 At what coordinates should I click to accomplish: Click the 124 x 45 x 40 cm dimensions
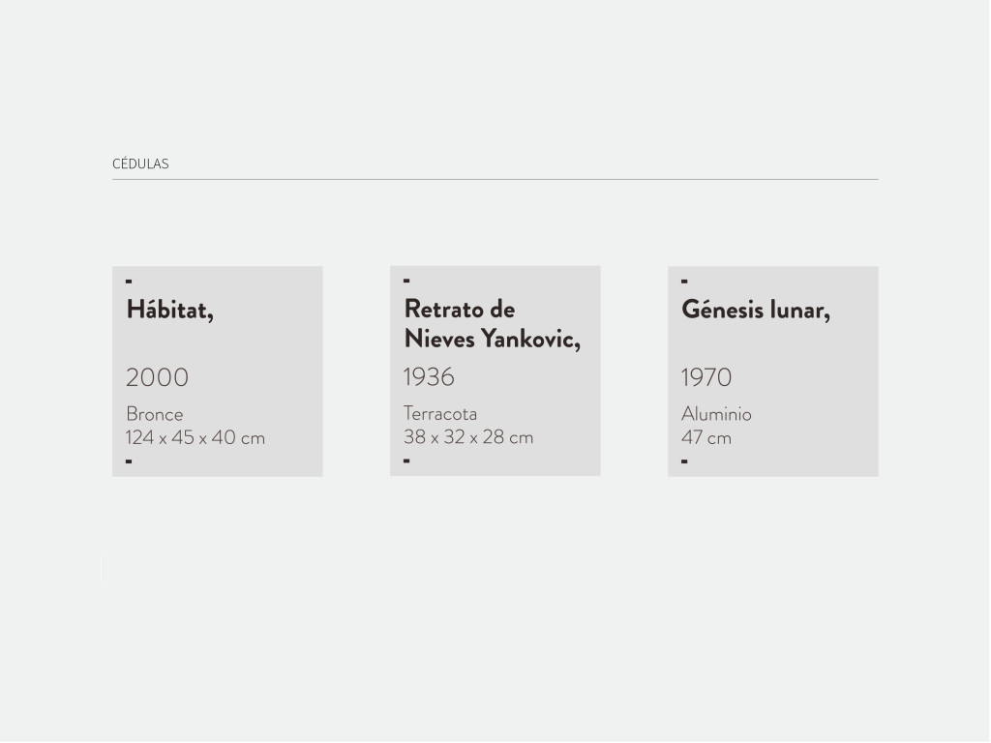pos(195,437)
